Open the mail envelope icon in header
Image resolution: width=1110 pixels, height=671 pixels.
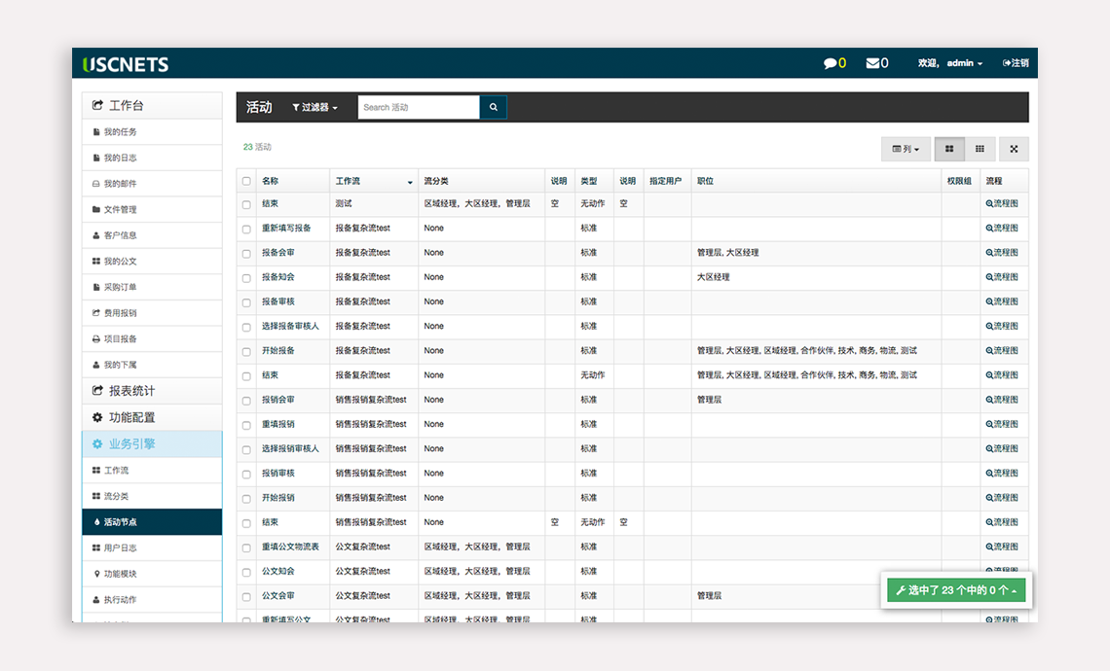pyautogui.click(x=872, y=63)
